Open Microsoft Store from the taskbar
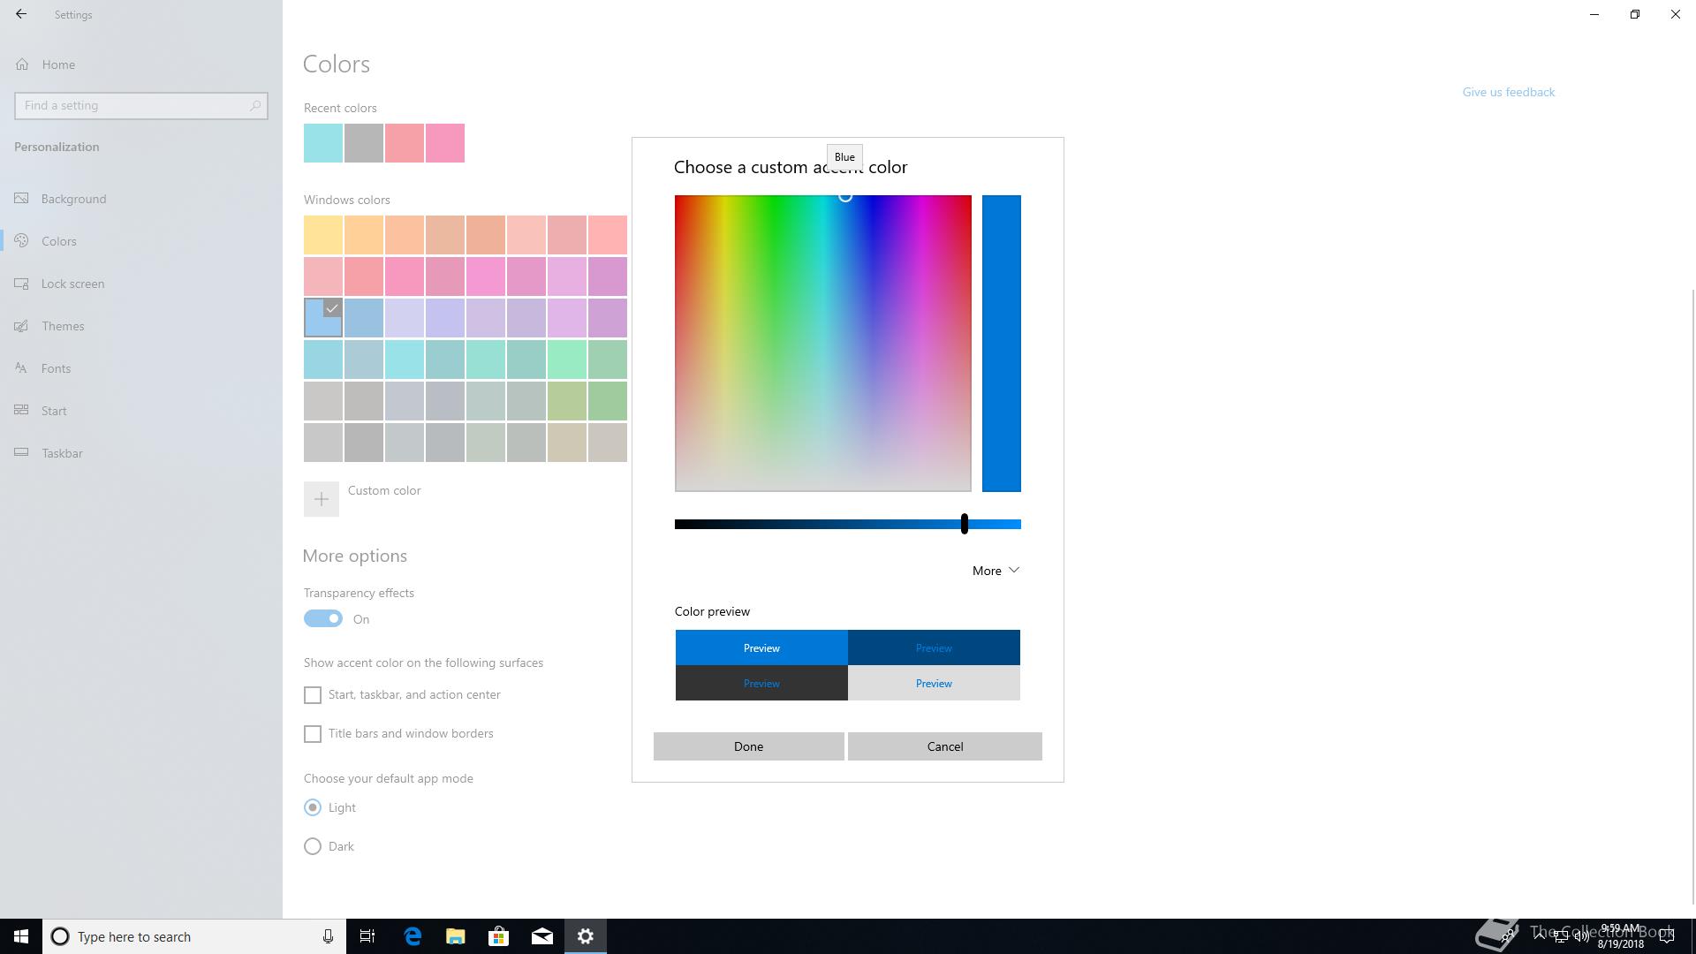The height and width of the screenshot is (954, 1696). coord(499,936)
